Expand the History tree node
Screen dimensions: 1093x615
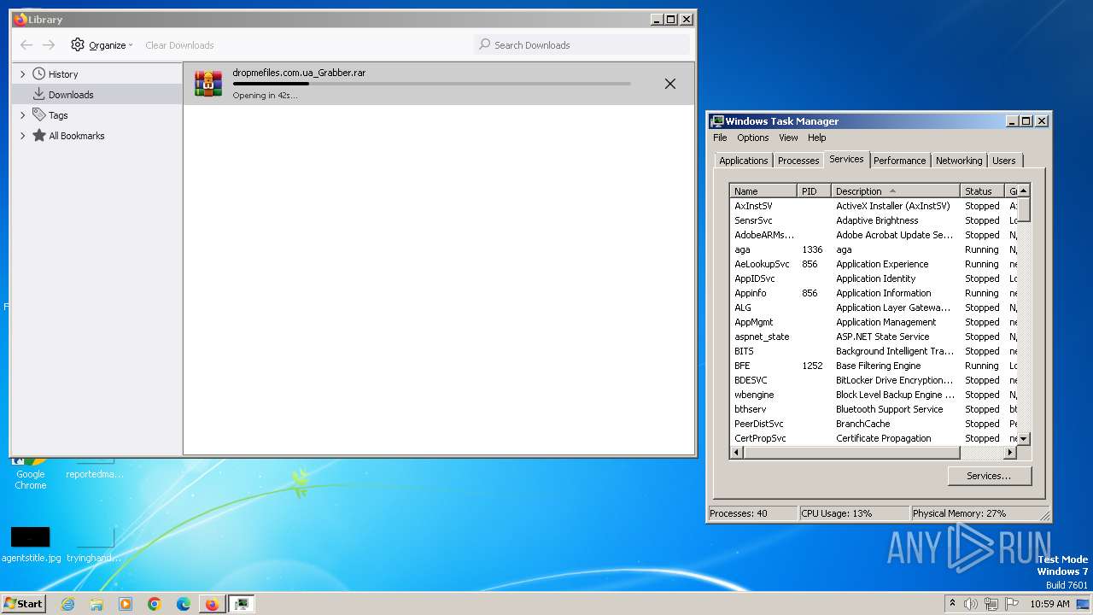pos(23,74)
